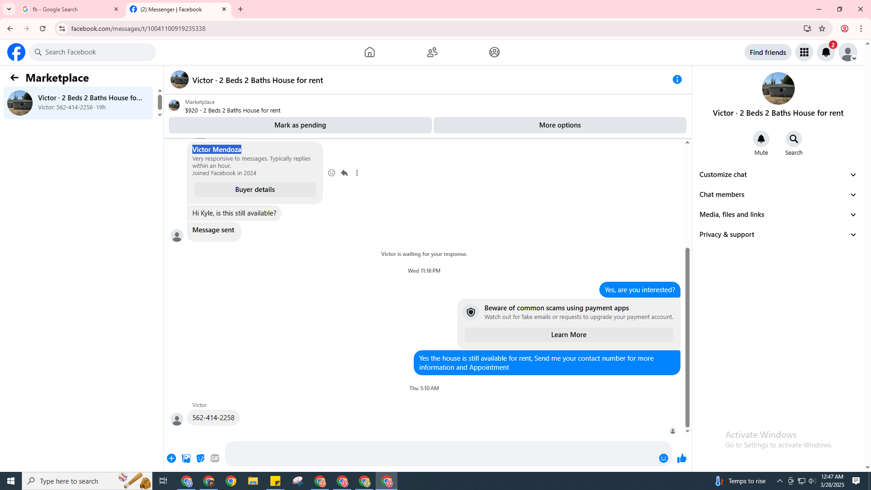This screenshot has height=490, width=871.
Task: Show hidden system tray icons
Action: (780, 481)
